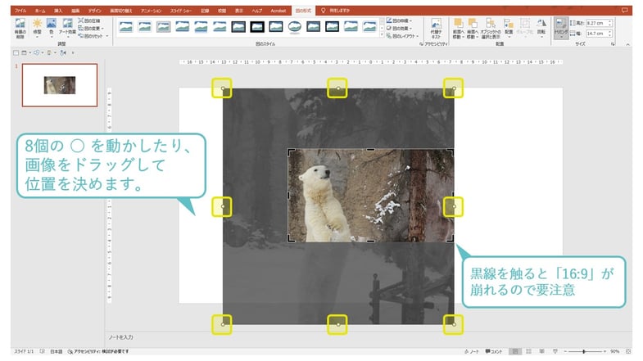Open the comments icon at top right

pyautogui.click(x=624, y=11)
